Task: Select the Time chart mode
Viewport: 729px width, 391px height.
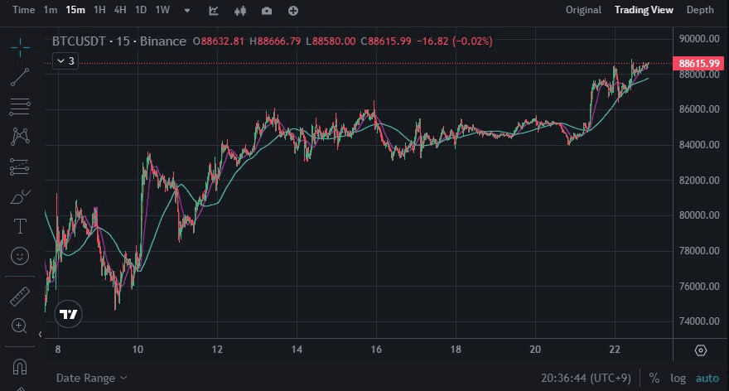Action: tap(24, 10)
